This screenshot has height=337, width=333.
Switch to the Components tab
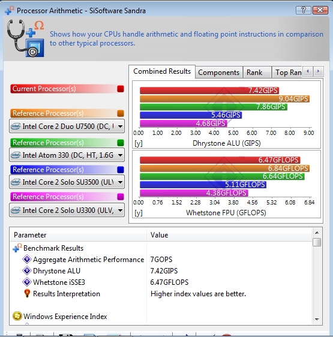[x=218, y=73]
